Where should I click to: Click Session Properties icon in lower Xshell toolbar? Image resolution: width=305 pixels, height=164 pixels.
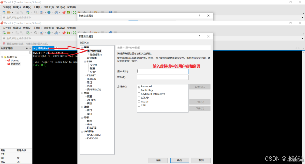point(28,33)
